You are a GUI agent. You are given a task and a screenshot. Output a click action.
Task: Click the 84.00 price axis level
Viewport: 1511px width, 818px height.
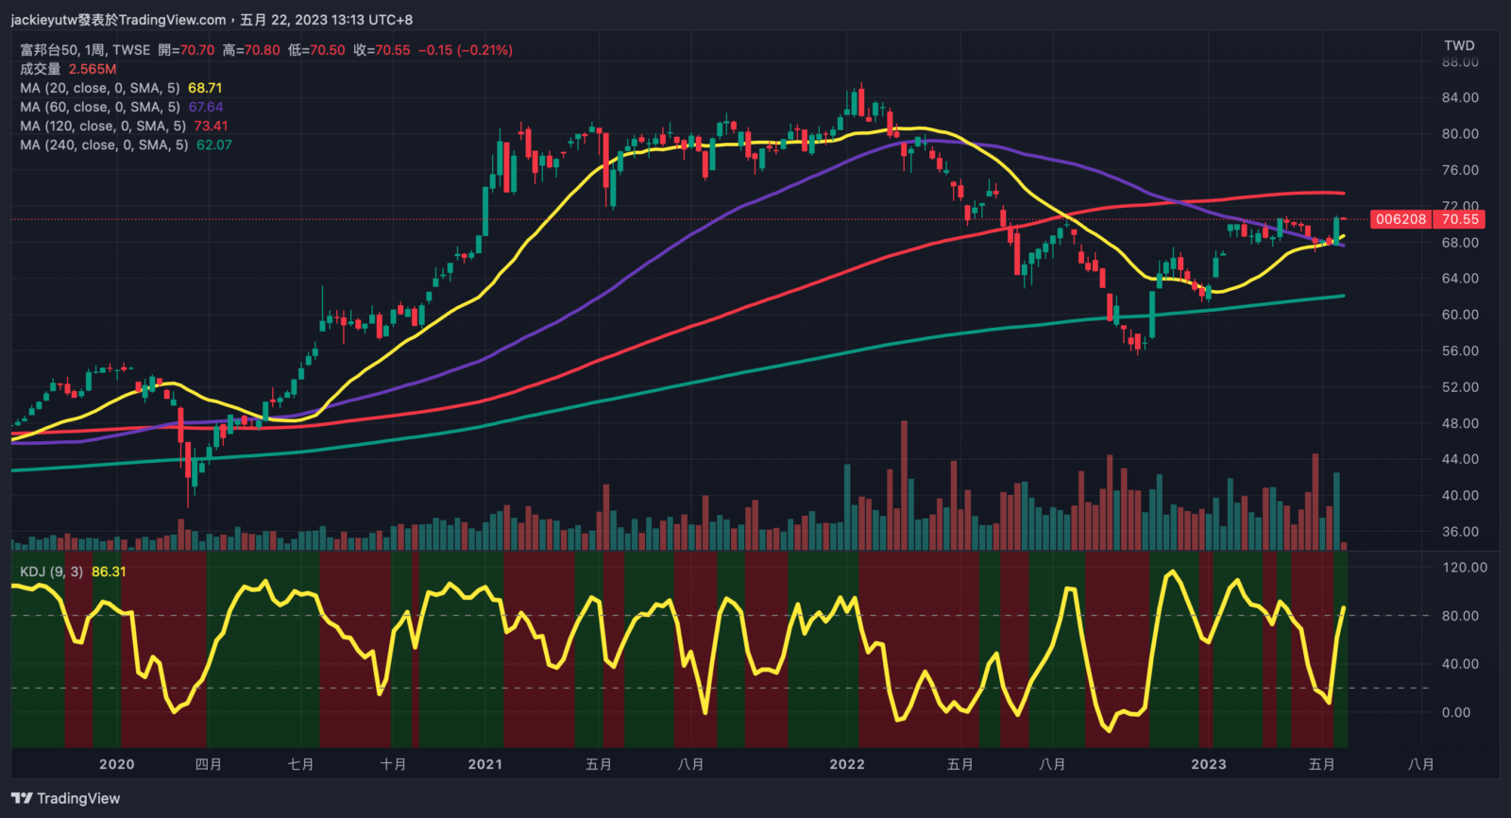[1459, 97]
